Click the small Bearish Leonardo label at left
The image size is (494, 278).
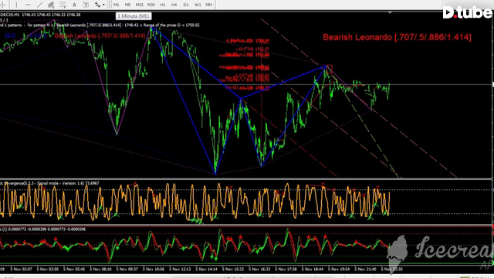pos(100,36)
